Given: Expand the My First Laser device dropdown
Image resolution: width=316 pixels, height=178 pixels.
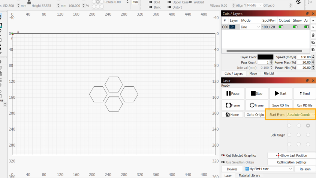Looking at the screenshot, I should coord(268,169).
